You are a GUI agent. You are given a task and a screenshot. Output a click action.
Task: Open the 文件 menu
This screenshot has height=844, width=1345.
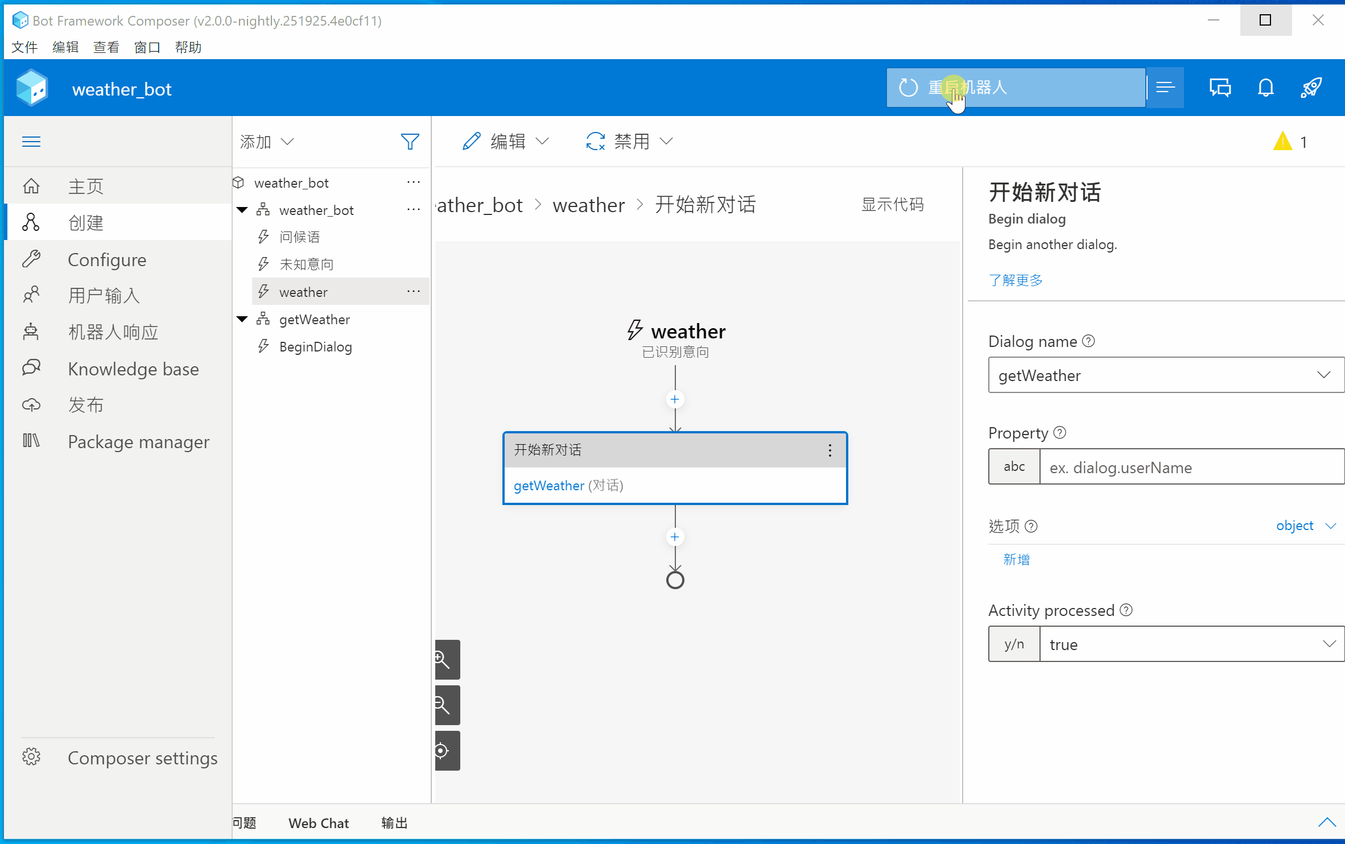(24, 47)
